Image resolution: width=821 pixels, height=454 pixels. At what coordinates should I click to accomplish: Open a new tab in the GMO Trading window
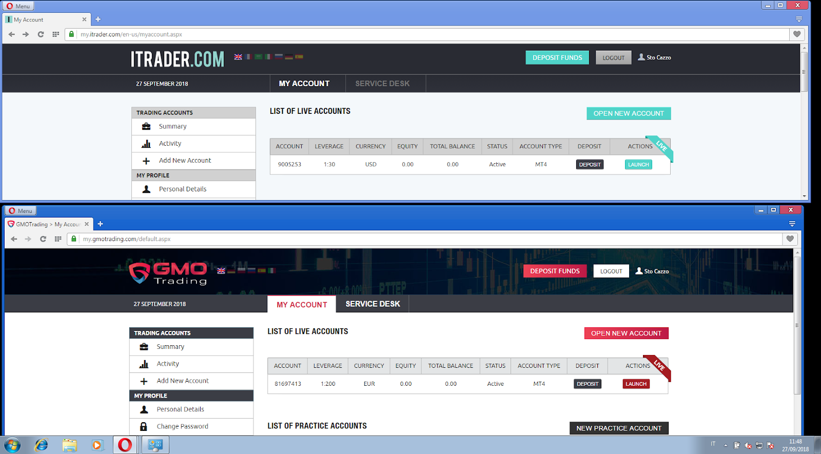pos(100,224)
